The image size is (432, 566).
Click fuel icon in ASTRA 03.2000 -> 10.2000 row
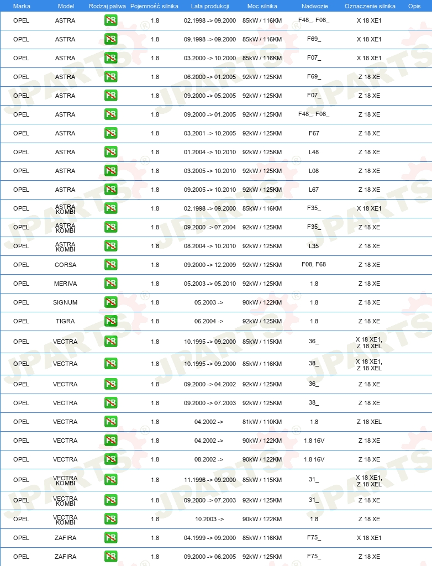click(111, 58)
